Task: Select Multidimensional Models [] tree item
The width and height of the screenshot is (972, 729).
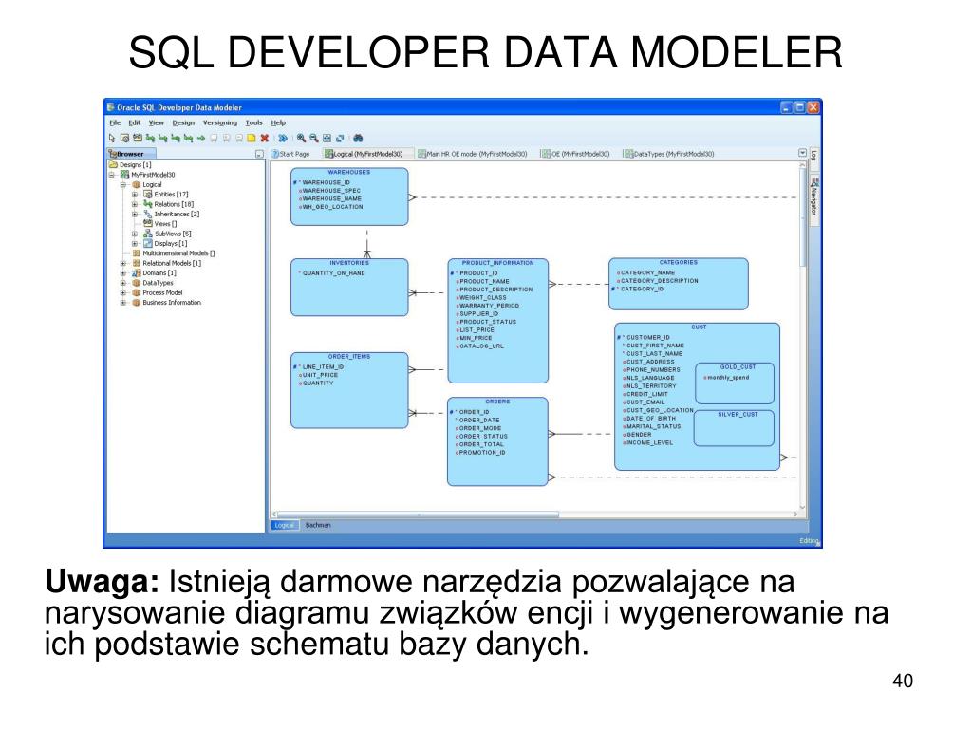Action: click(178, 253)
